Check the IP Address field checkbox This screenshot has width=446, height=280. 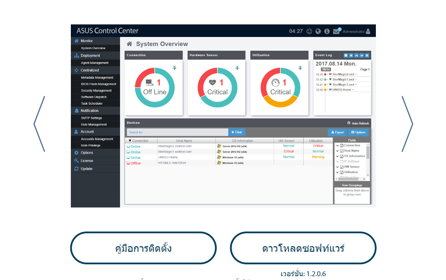tap(342, 162)
